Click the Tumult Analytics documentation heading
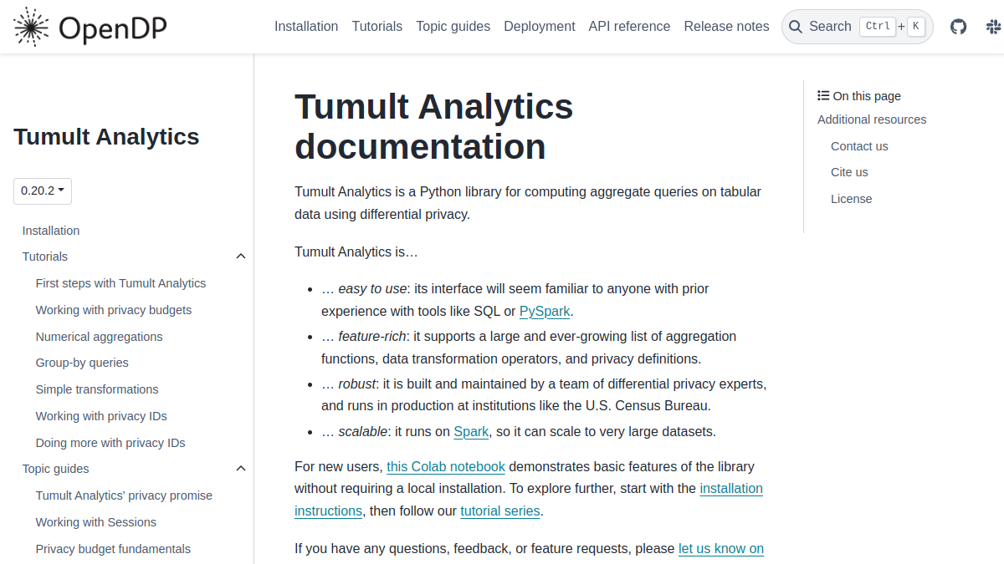 pyautogui.click(x=434, y=127)
